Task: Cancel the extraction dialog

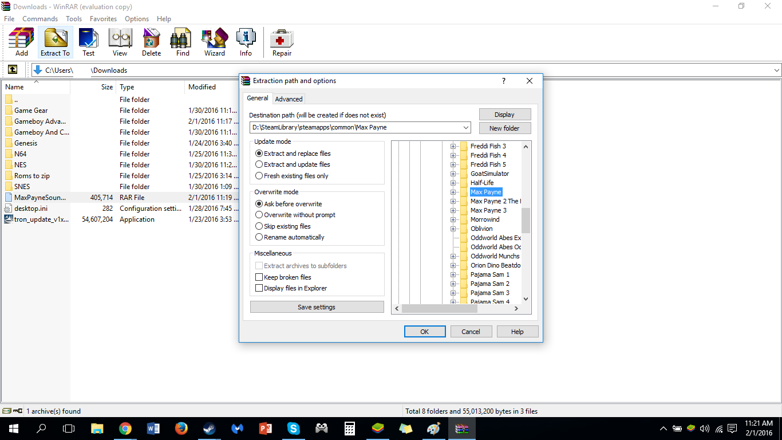Action: pyautogui.click(x=471, y=332)
